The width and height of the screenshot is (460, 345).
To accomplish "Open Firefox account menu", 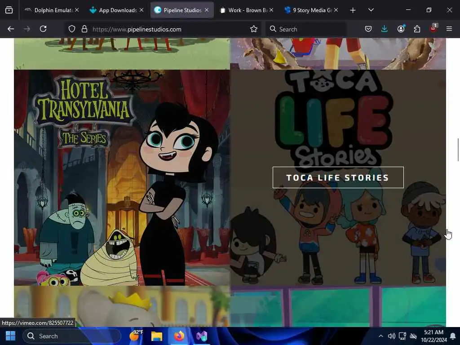I will click(x=401, y=29).
